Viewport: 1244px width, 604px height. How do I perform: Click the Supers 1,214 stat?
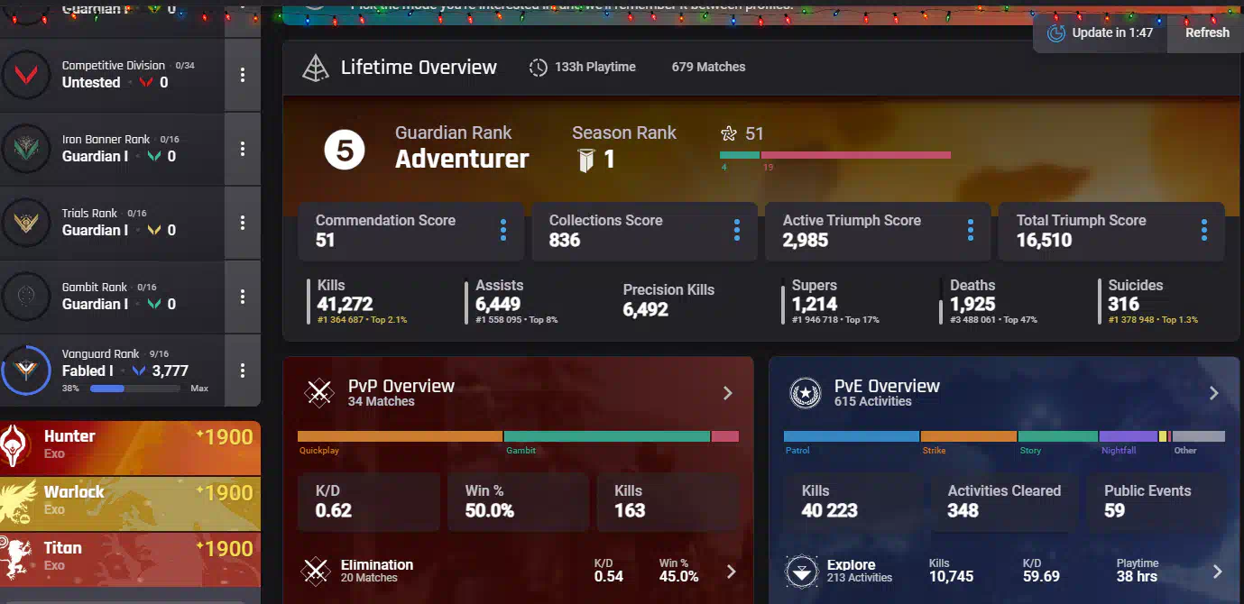click(x=831, y=302)
